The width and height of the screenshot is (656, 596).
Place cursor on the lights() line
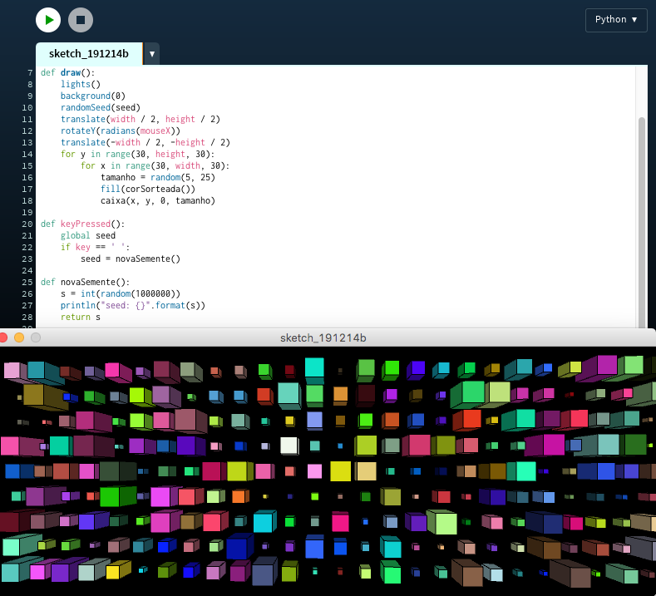click(x=80, y=84)
